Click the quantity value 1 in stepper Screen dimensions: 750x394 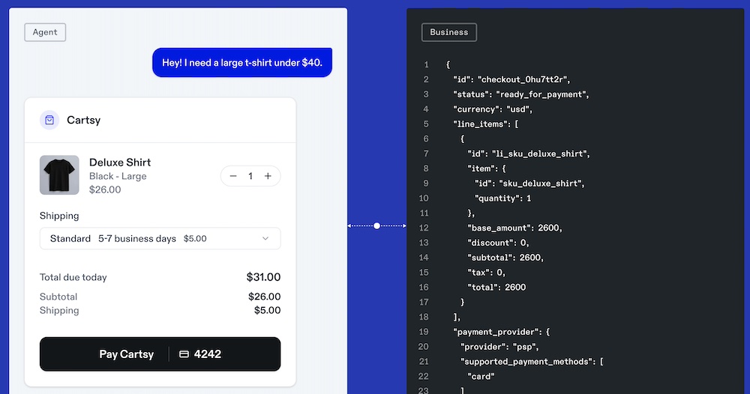point(250,176)
